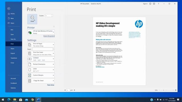
Task: Click the HP support assistant tray icon
Action: click(152, 100)
